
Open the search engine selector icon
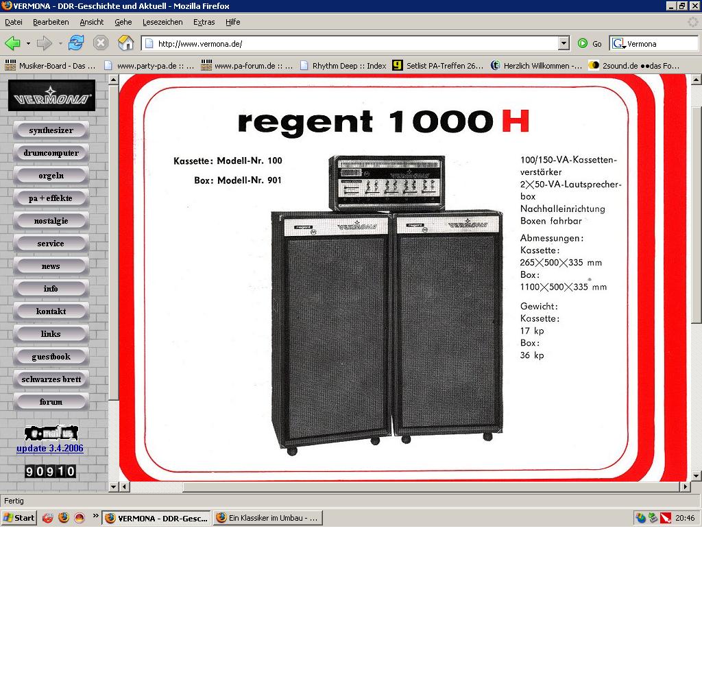point(619,43)
